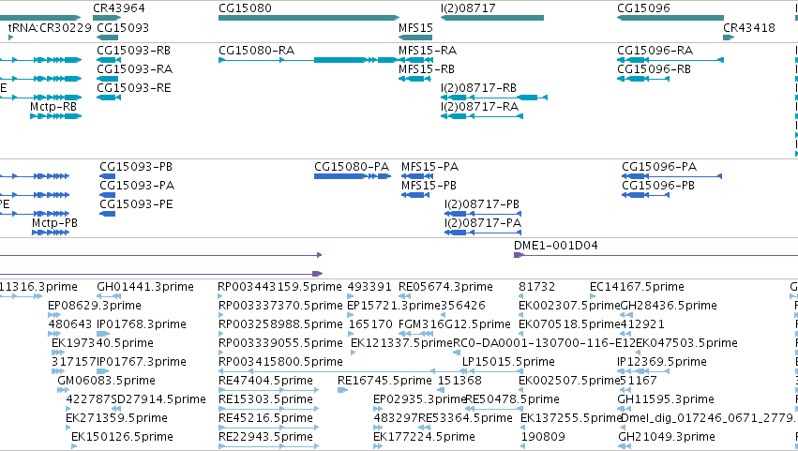Viewport: 798px width, 451px height.
Task: Click EST RP003339055.5prime
Action: coord(280,343)
